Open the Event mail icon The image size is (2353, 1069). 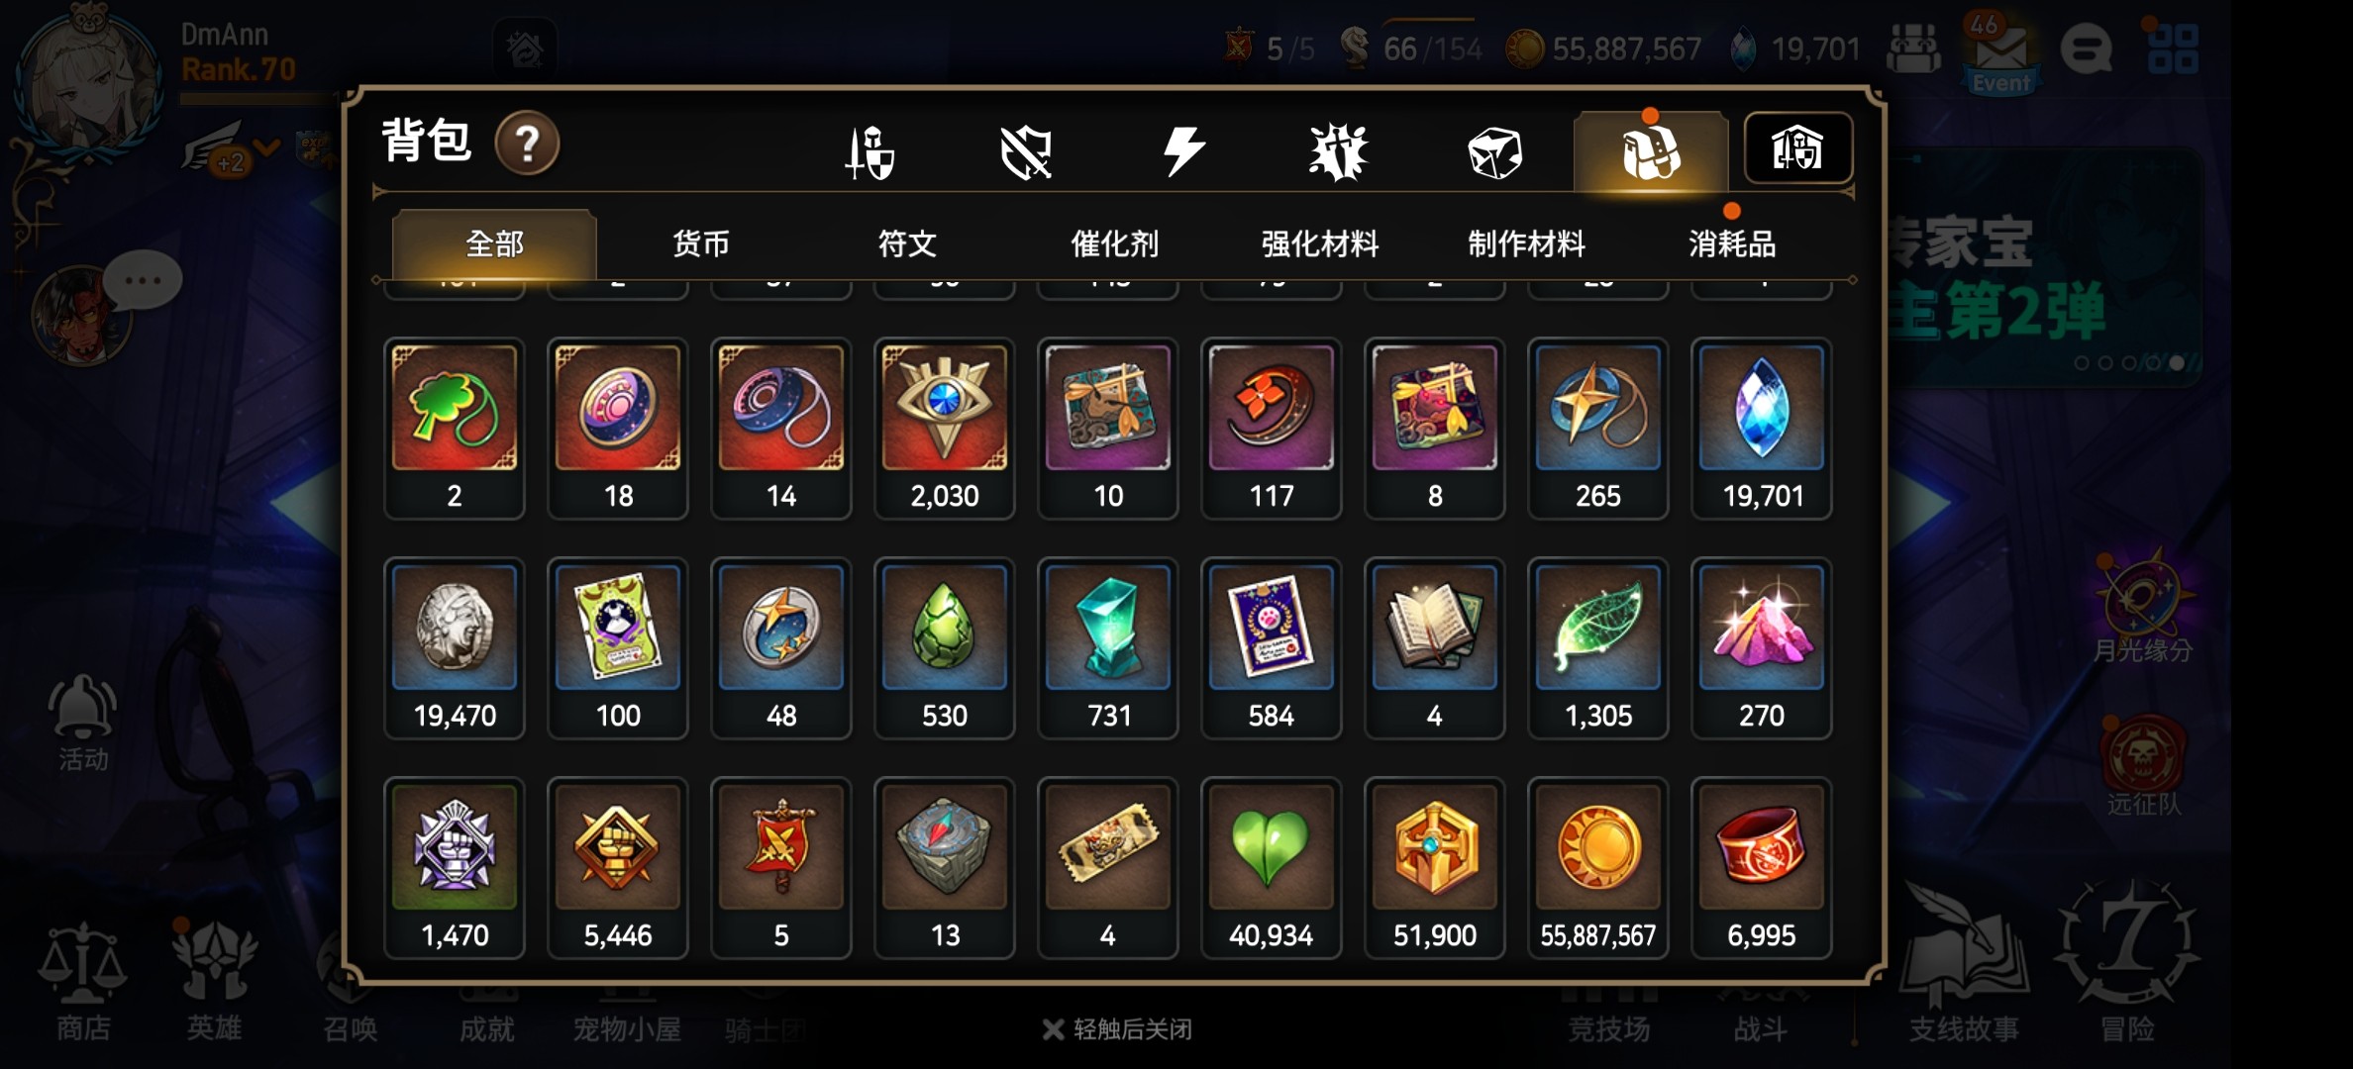(2001, 52)
